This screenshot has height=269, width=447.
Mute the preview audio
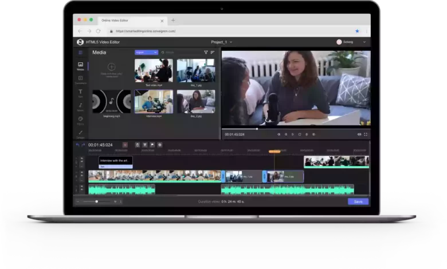359,134
